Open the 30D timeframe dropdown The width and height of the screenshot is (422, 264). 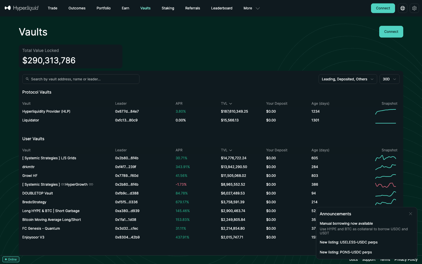(x=389, y=79)
